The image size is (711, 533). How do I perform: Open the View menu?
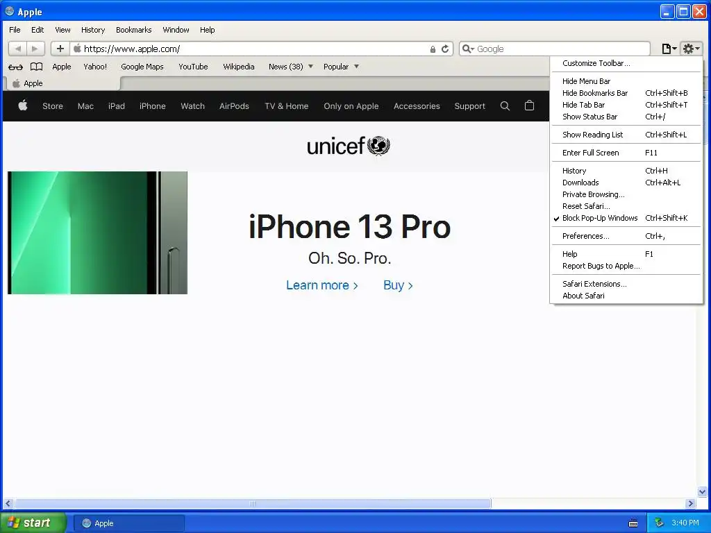pyautogui.click(x=62, y=30)
